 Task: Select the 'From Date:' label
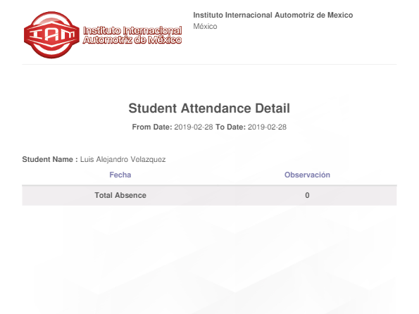click(x=152, y=127)
